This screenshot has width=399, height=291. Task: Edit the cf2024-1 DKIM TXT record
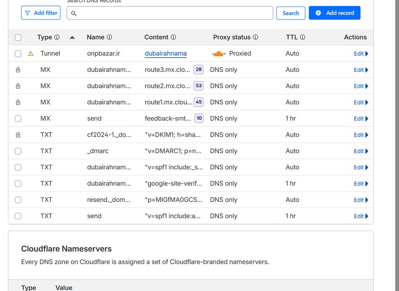tap(361, 135)
